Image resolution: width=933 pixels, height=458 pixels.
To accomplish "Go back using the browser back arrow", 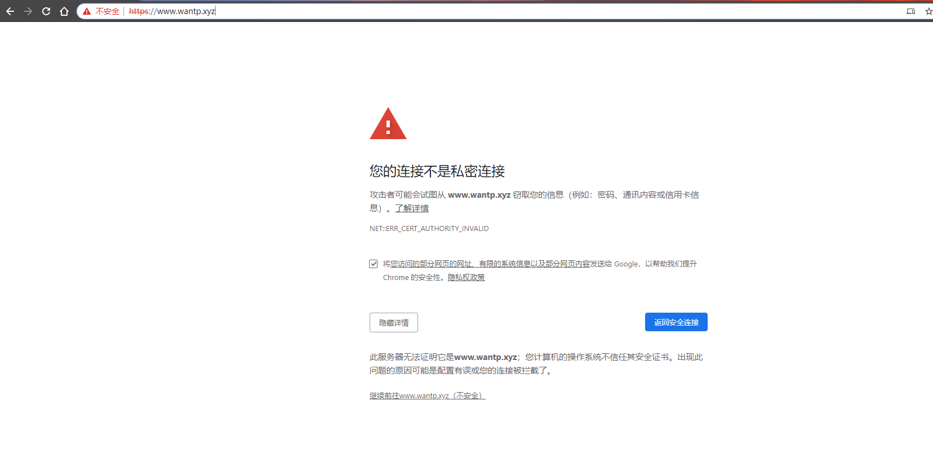I will click(10, 11).
